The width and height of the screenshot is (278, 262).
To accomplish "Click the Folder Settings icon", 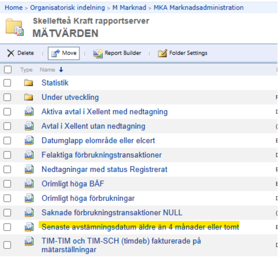I will 162,53.
